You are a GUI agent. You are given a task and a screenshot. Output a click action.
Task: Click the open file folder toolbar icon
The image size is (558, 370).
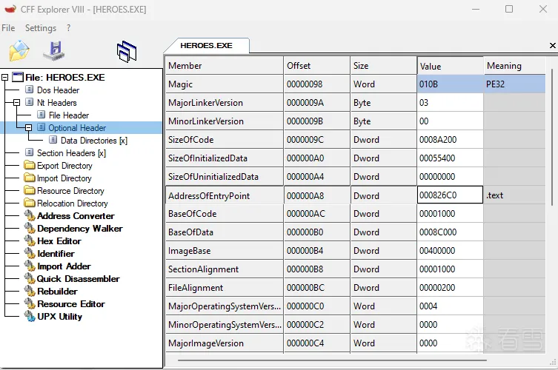[19, 51]
